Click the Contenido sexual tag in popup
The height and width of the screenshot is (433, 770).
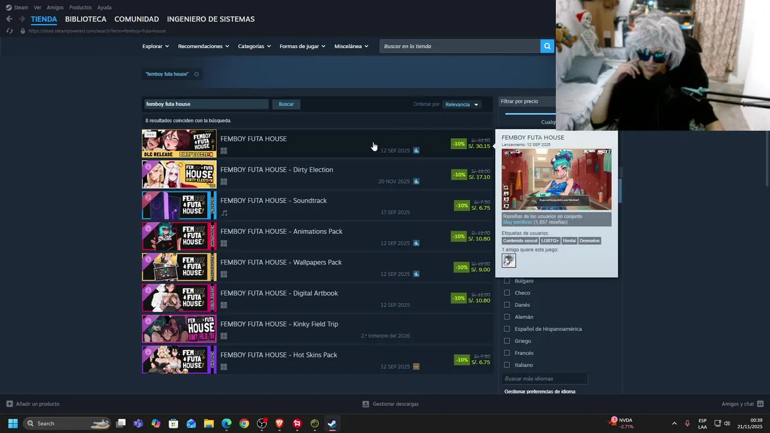click(x=520, y=241)
